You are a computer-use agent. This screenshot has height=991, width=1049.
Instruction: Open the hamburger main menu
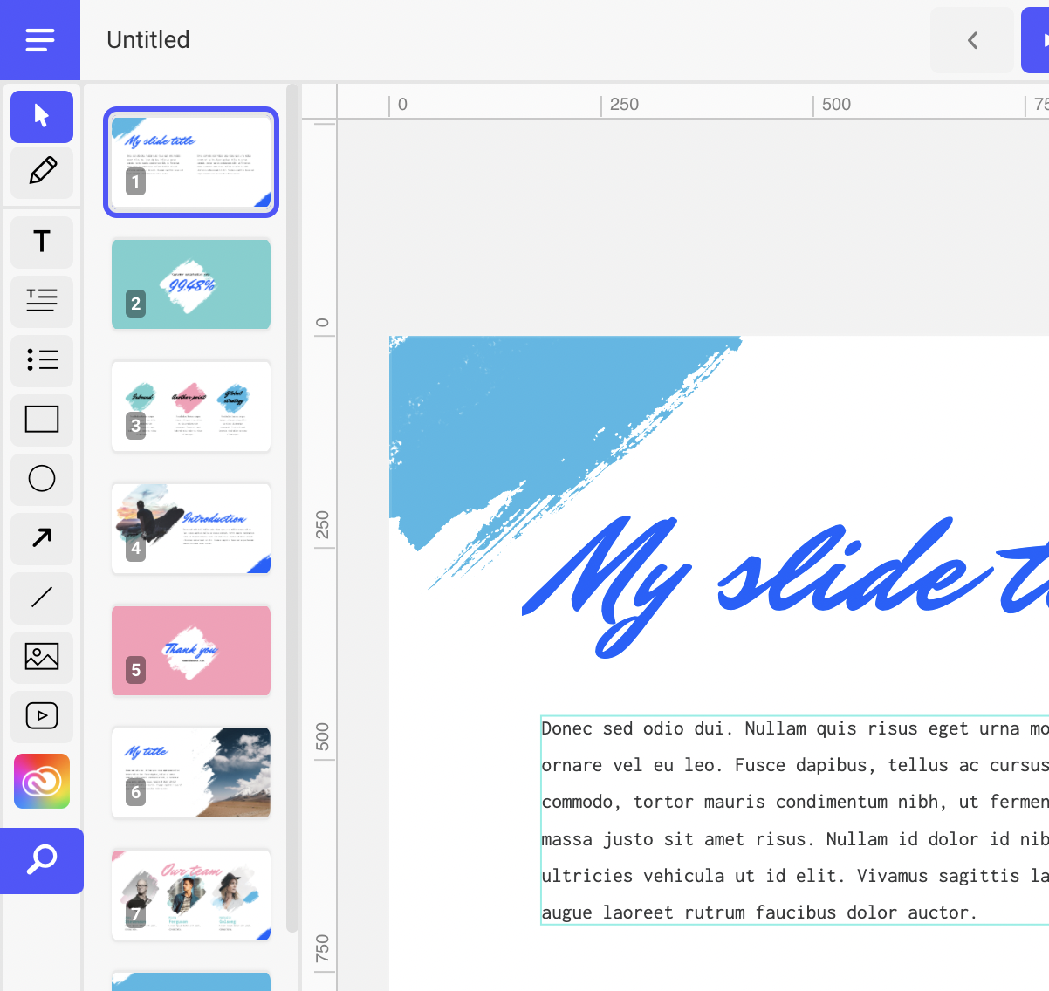point(40,40)
